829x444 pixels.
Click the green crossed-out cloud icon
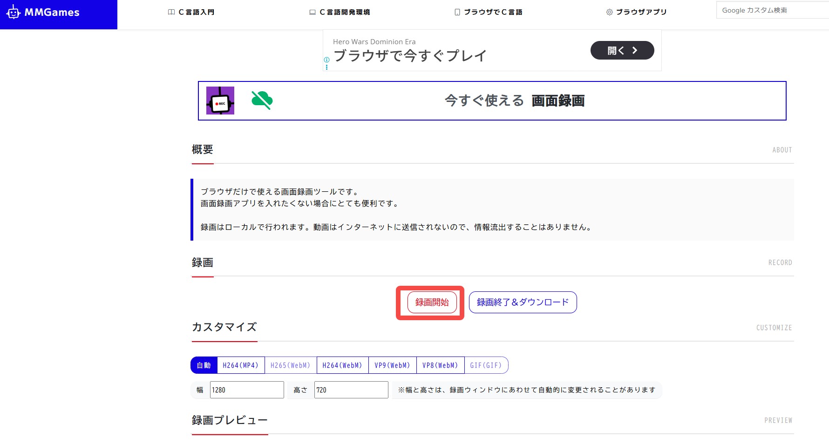262,100
